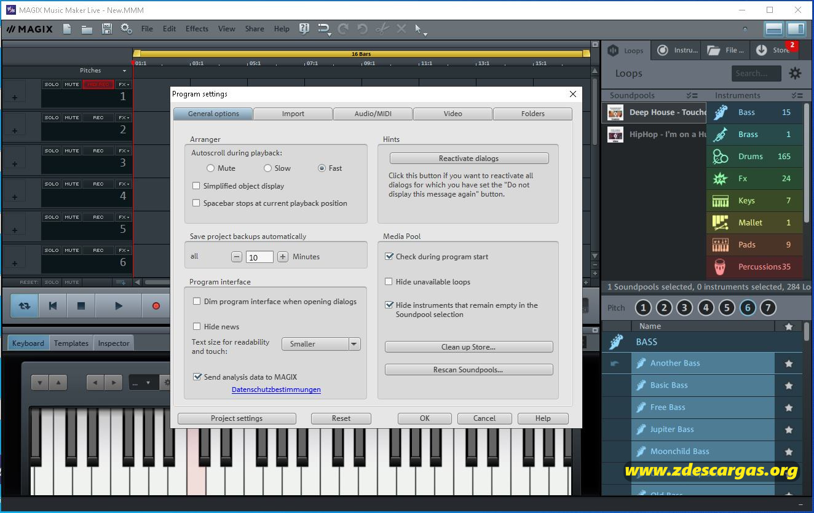Select Mute autoscroll radio button
Screen dimensions: 814x513
[x=210, y=168]
